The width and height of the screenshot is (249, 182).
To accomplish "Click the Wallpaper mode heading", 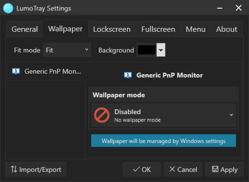I will [119, 95].
